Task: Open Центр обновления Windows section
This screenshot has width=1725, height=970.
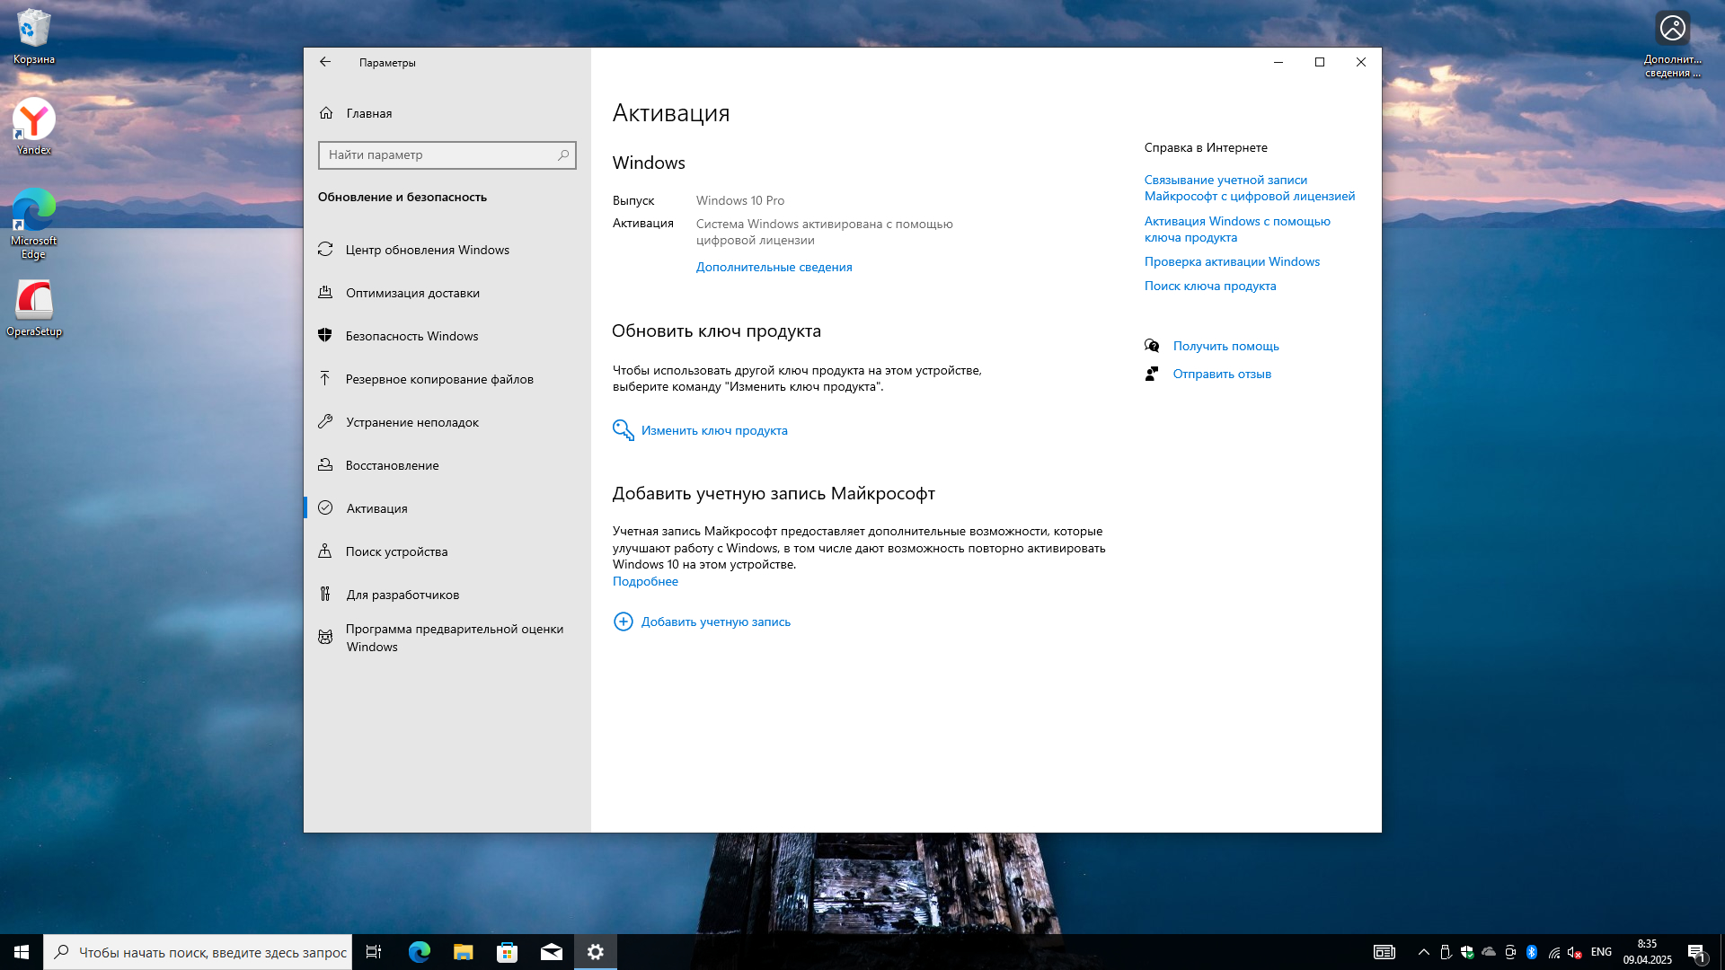Action: point(427,250)
